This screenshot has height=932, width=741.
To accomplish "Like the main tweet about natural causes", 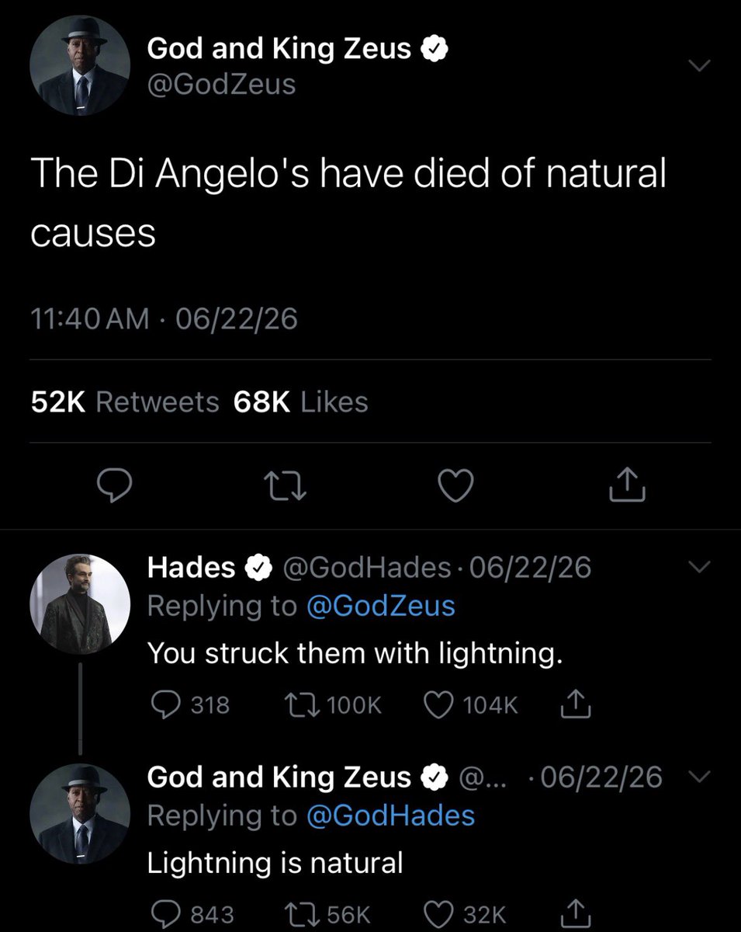I will [x=456, y=487].
